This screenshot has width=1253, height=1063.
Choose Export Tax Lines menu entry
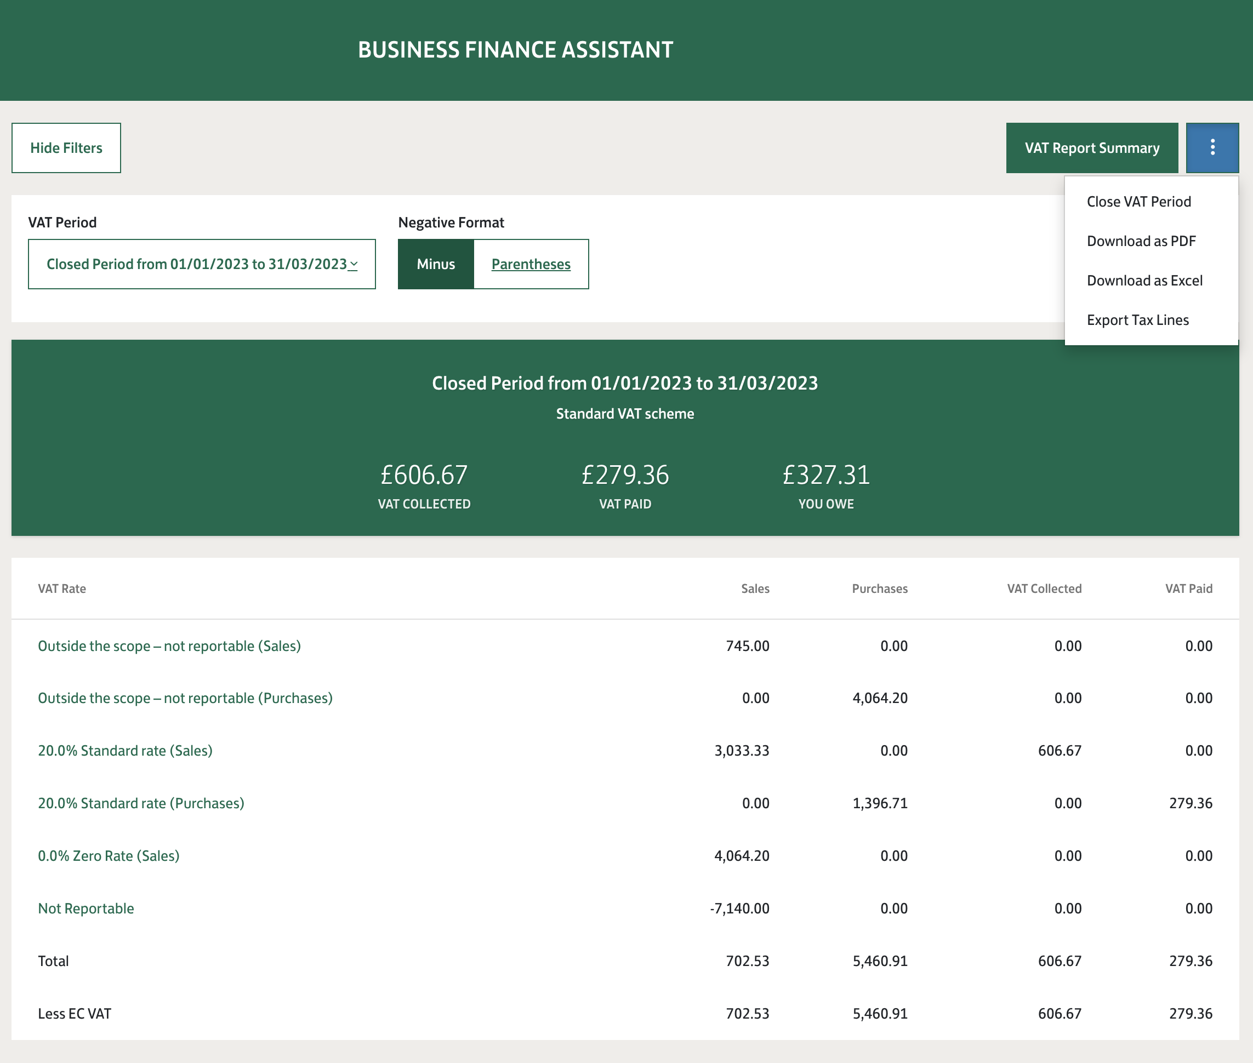(x=1137, y=320)
